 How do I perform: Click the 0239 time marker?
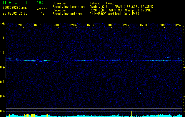[x=161, y=25]
